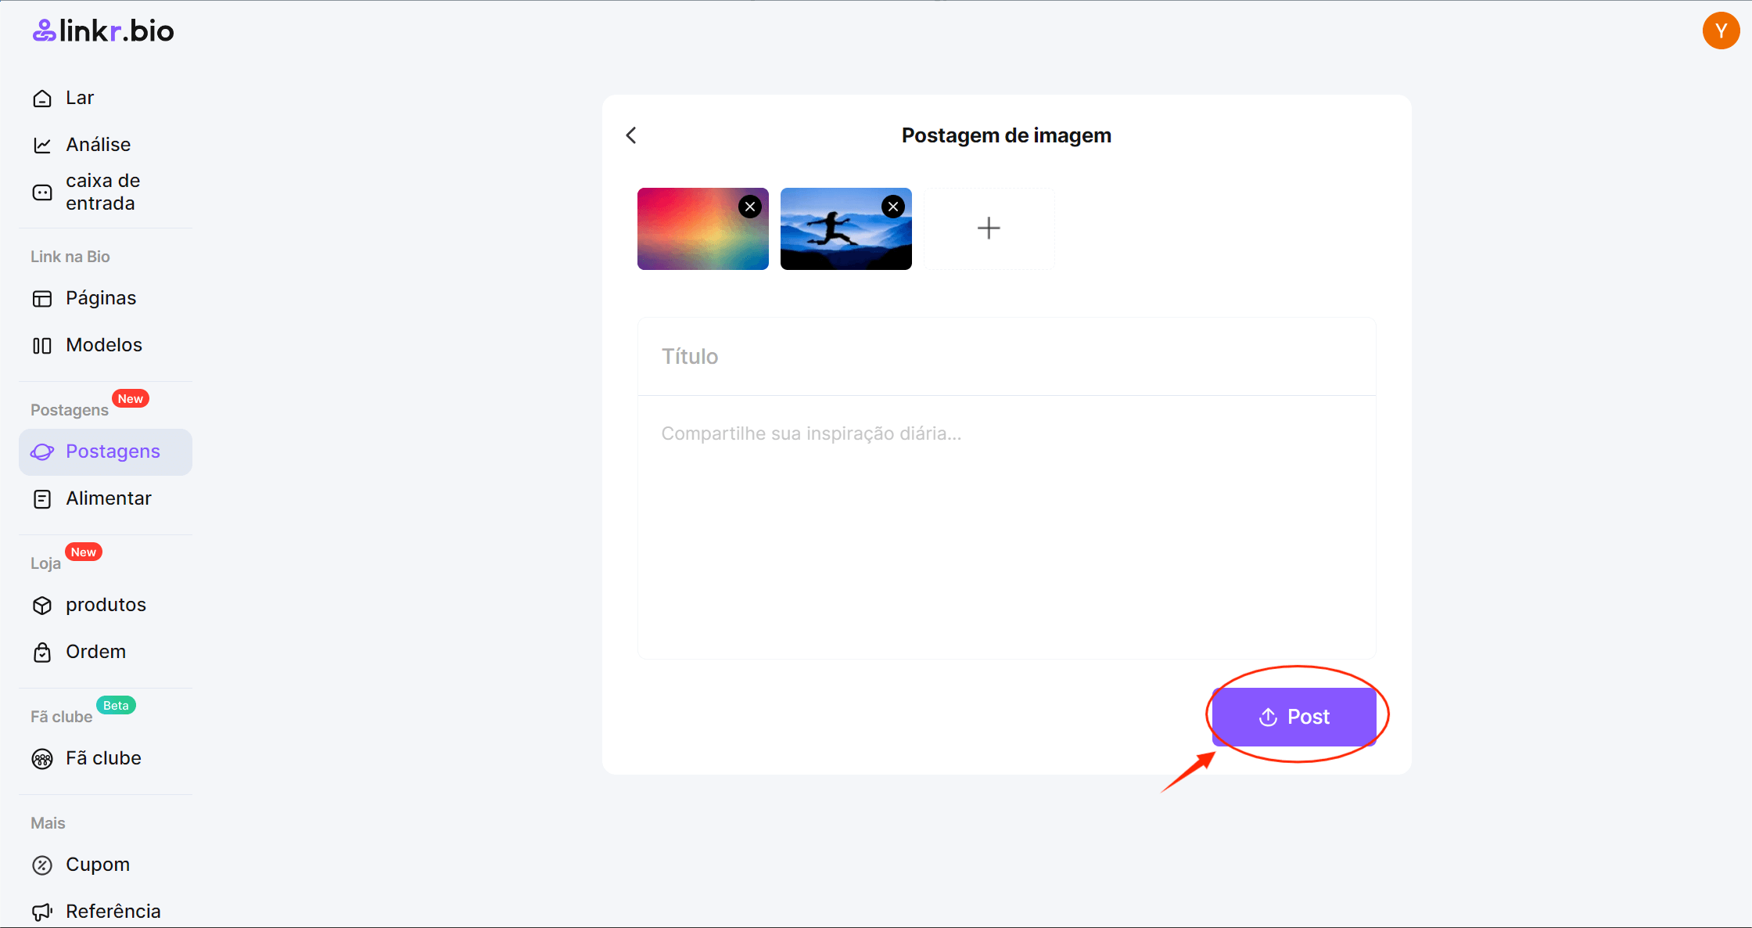Open Referência from sidebar menu
This screenshot has width=1752, height=928.
click(x=113, y=911)
